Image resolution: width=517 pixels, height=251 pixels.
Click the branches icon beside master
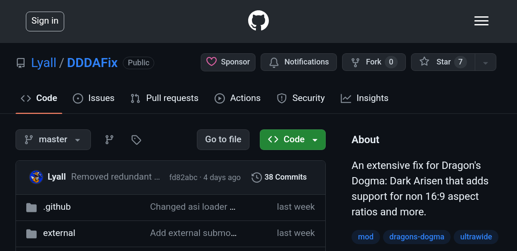(109, 140)
